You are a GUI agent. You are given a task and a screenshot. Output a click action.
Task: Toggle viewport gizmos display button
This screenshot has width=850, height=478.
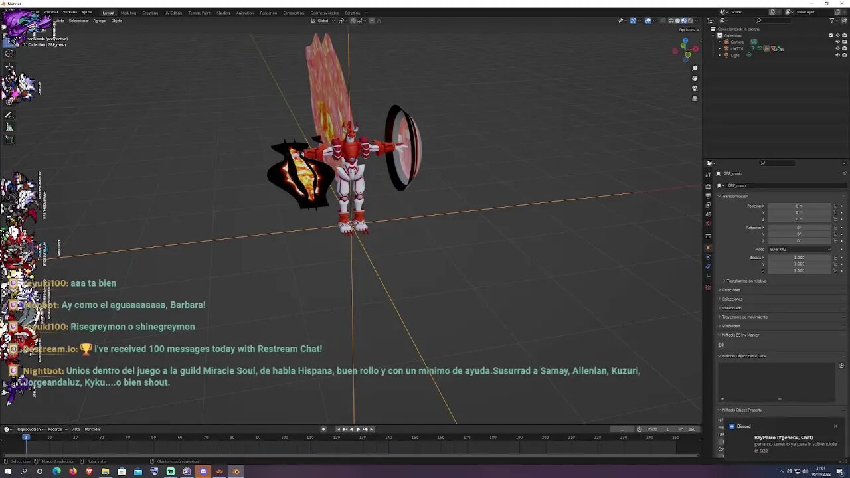633,21
